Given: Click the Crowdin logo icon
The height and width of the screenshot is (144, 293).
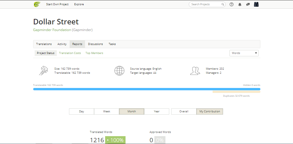Looking at the screenshot, I should pos(37,4).
